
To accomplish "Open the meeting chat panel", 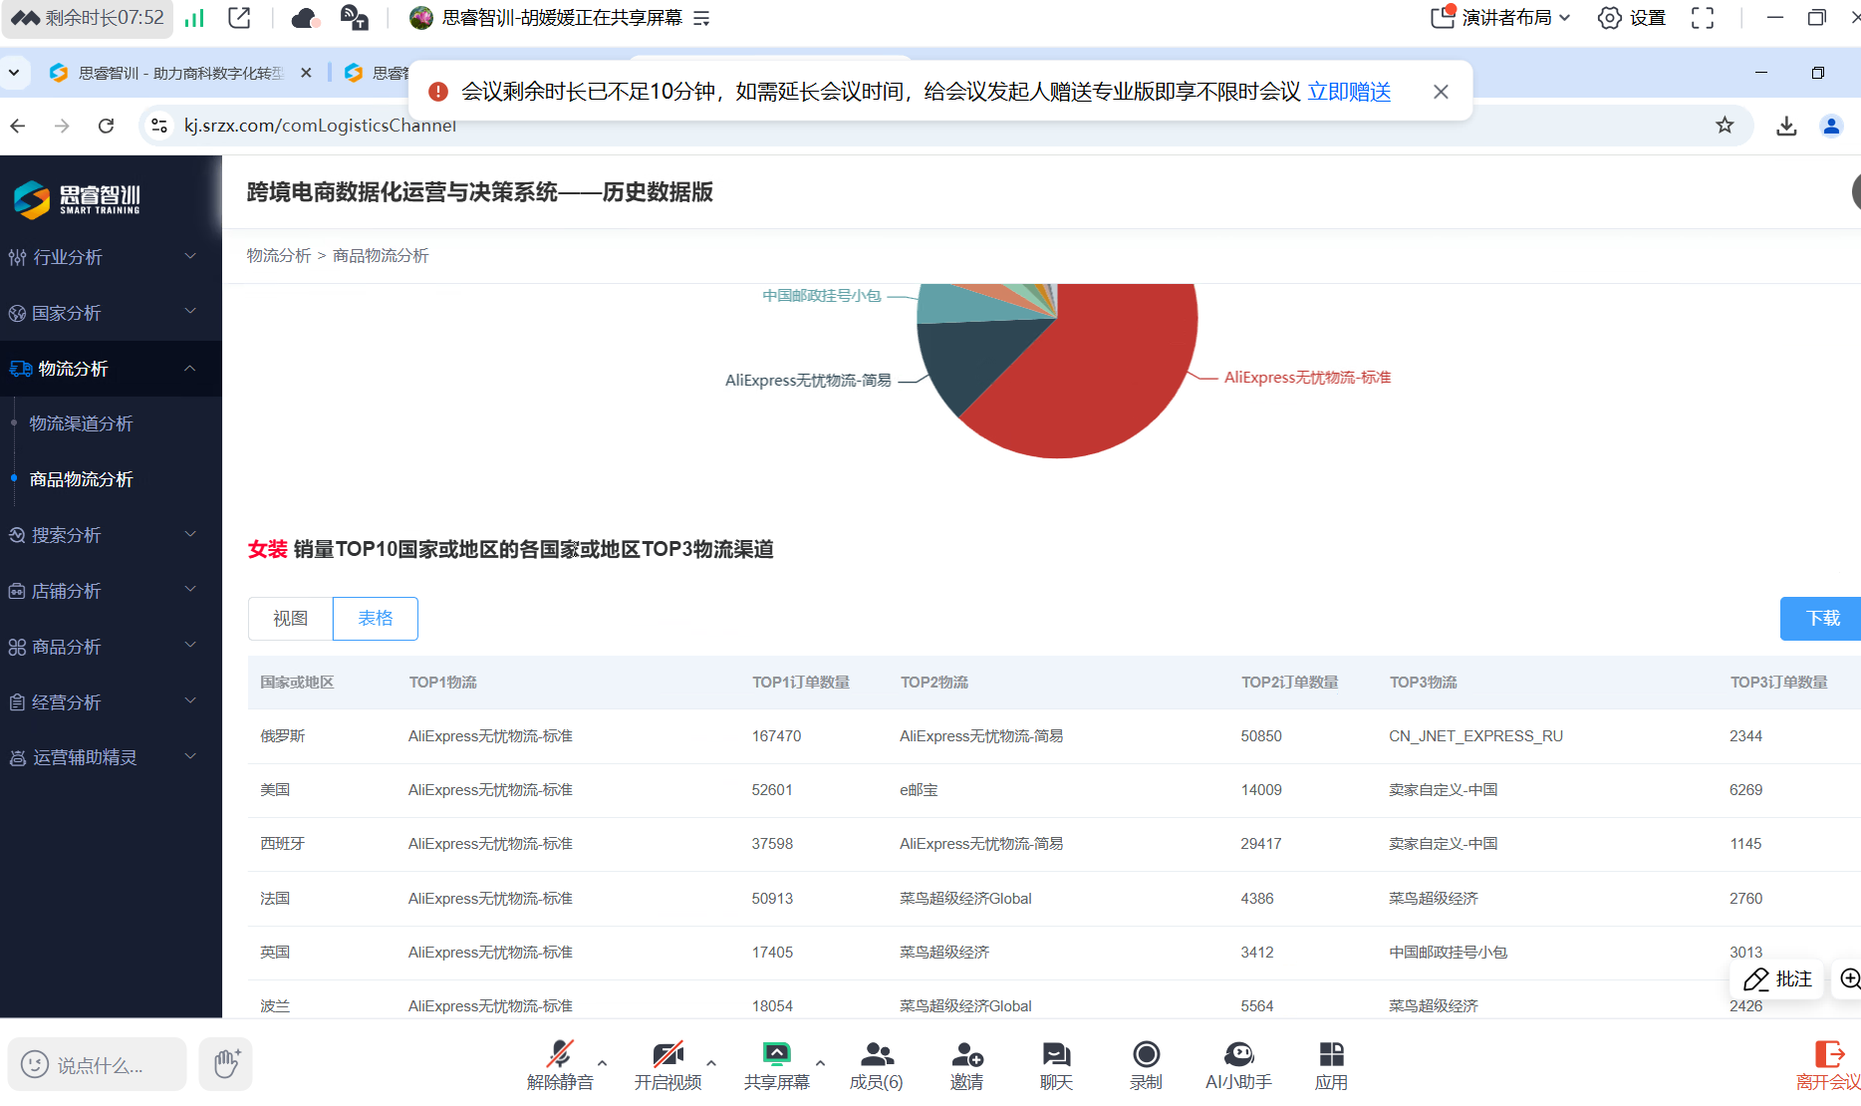I will click(x=1055, y=1063).
